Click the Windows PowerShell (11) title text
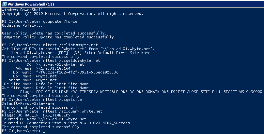 (31, 4)
